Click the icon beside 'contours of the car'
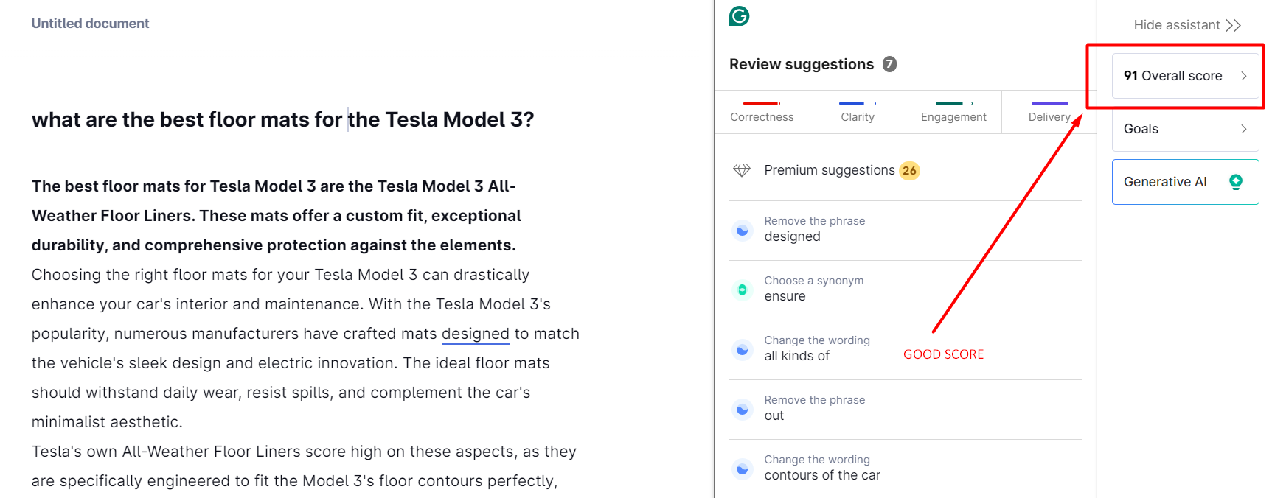 743,469
